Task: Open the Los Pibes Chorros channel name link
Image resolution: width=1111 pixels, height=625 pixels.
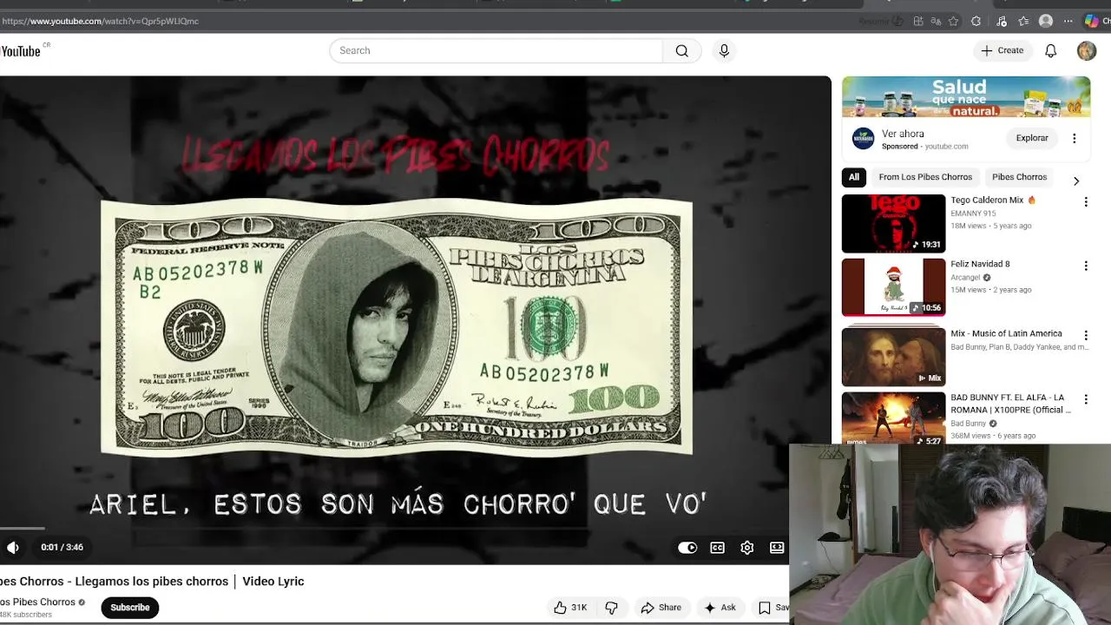Action: pos(37,602)
